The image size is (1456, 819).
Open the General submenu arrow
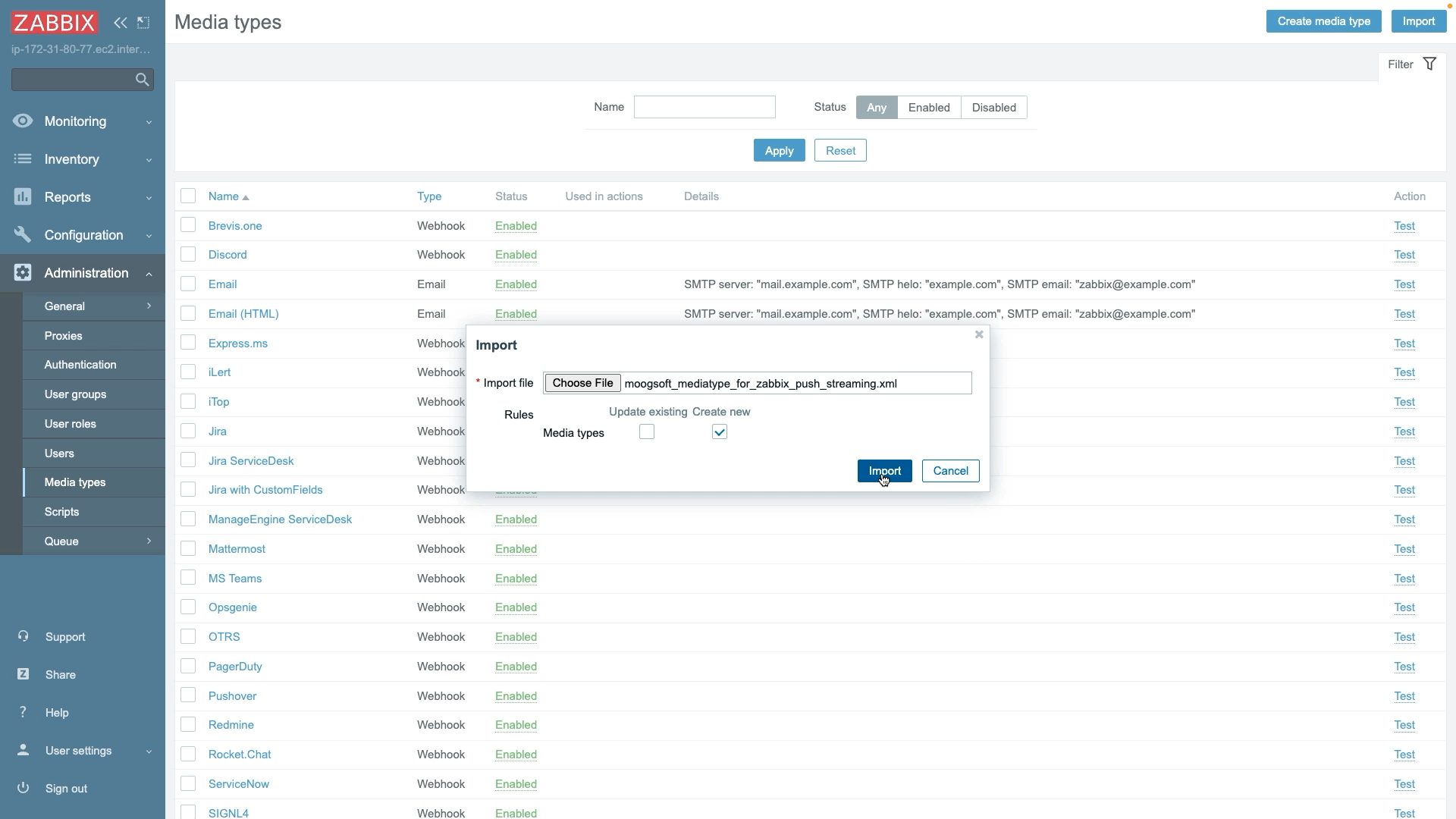pos(149,306)
